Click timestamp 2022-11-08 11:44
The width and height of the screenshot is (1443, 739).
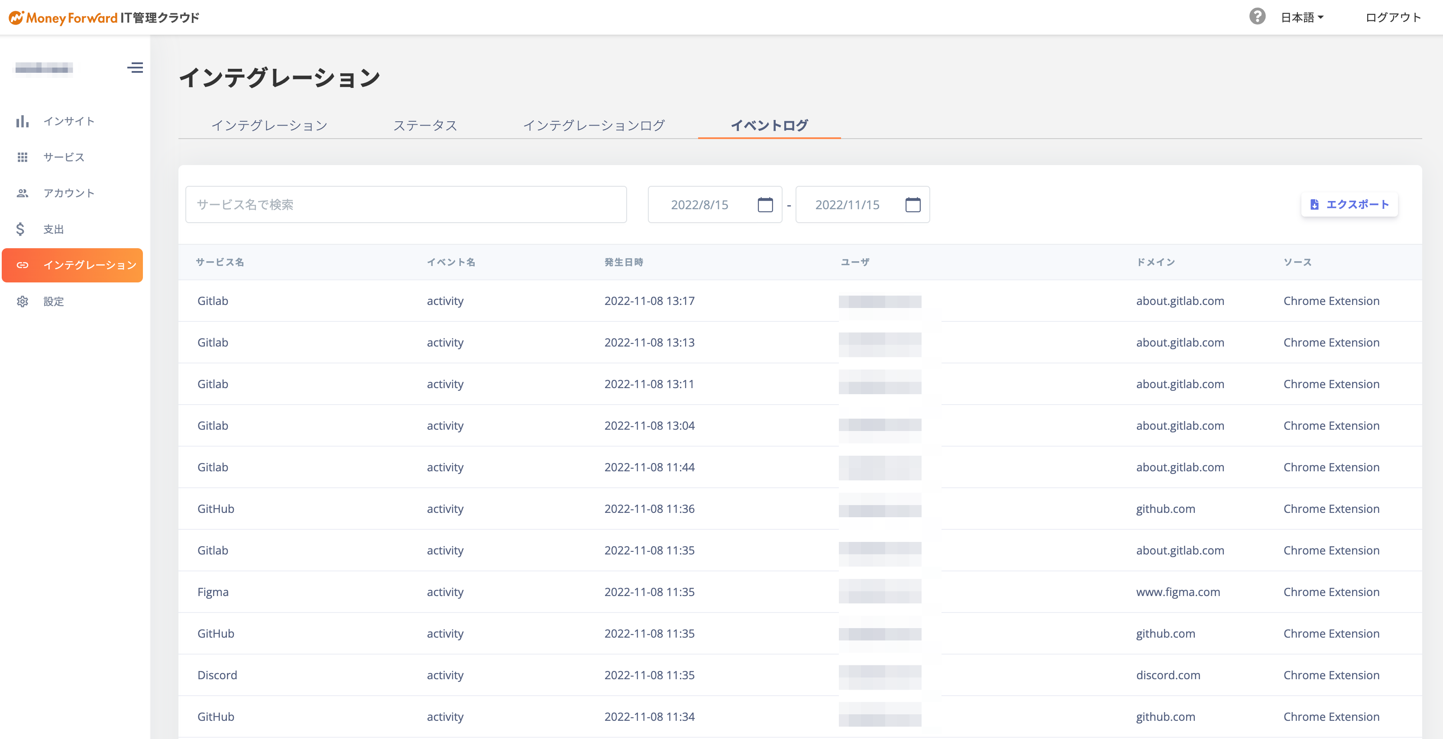(649, 467)
